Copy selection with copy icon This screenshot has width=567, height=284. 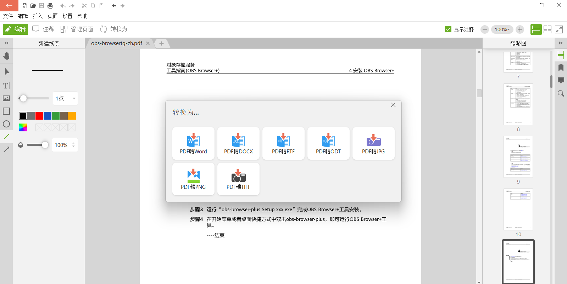pos(93,6)
